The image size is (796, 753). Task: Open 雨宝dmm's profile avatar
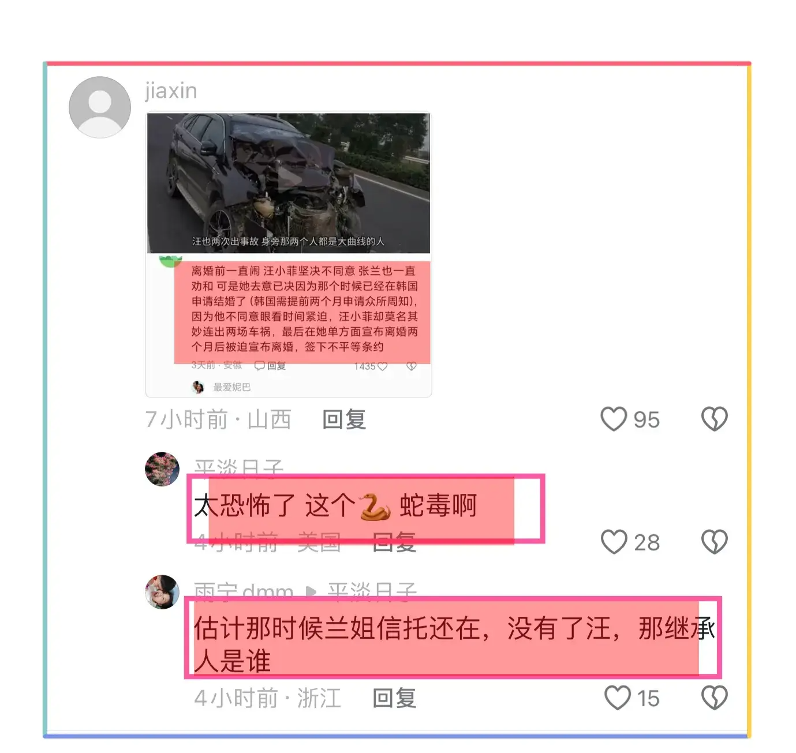pyautogui.click(x=162, y=592)
